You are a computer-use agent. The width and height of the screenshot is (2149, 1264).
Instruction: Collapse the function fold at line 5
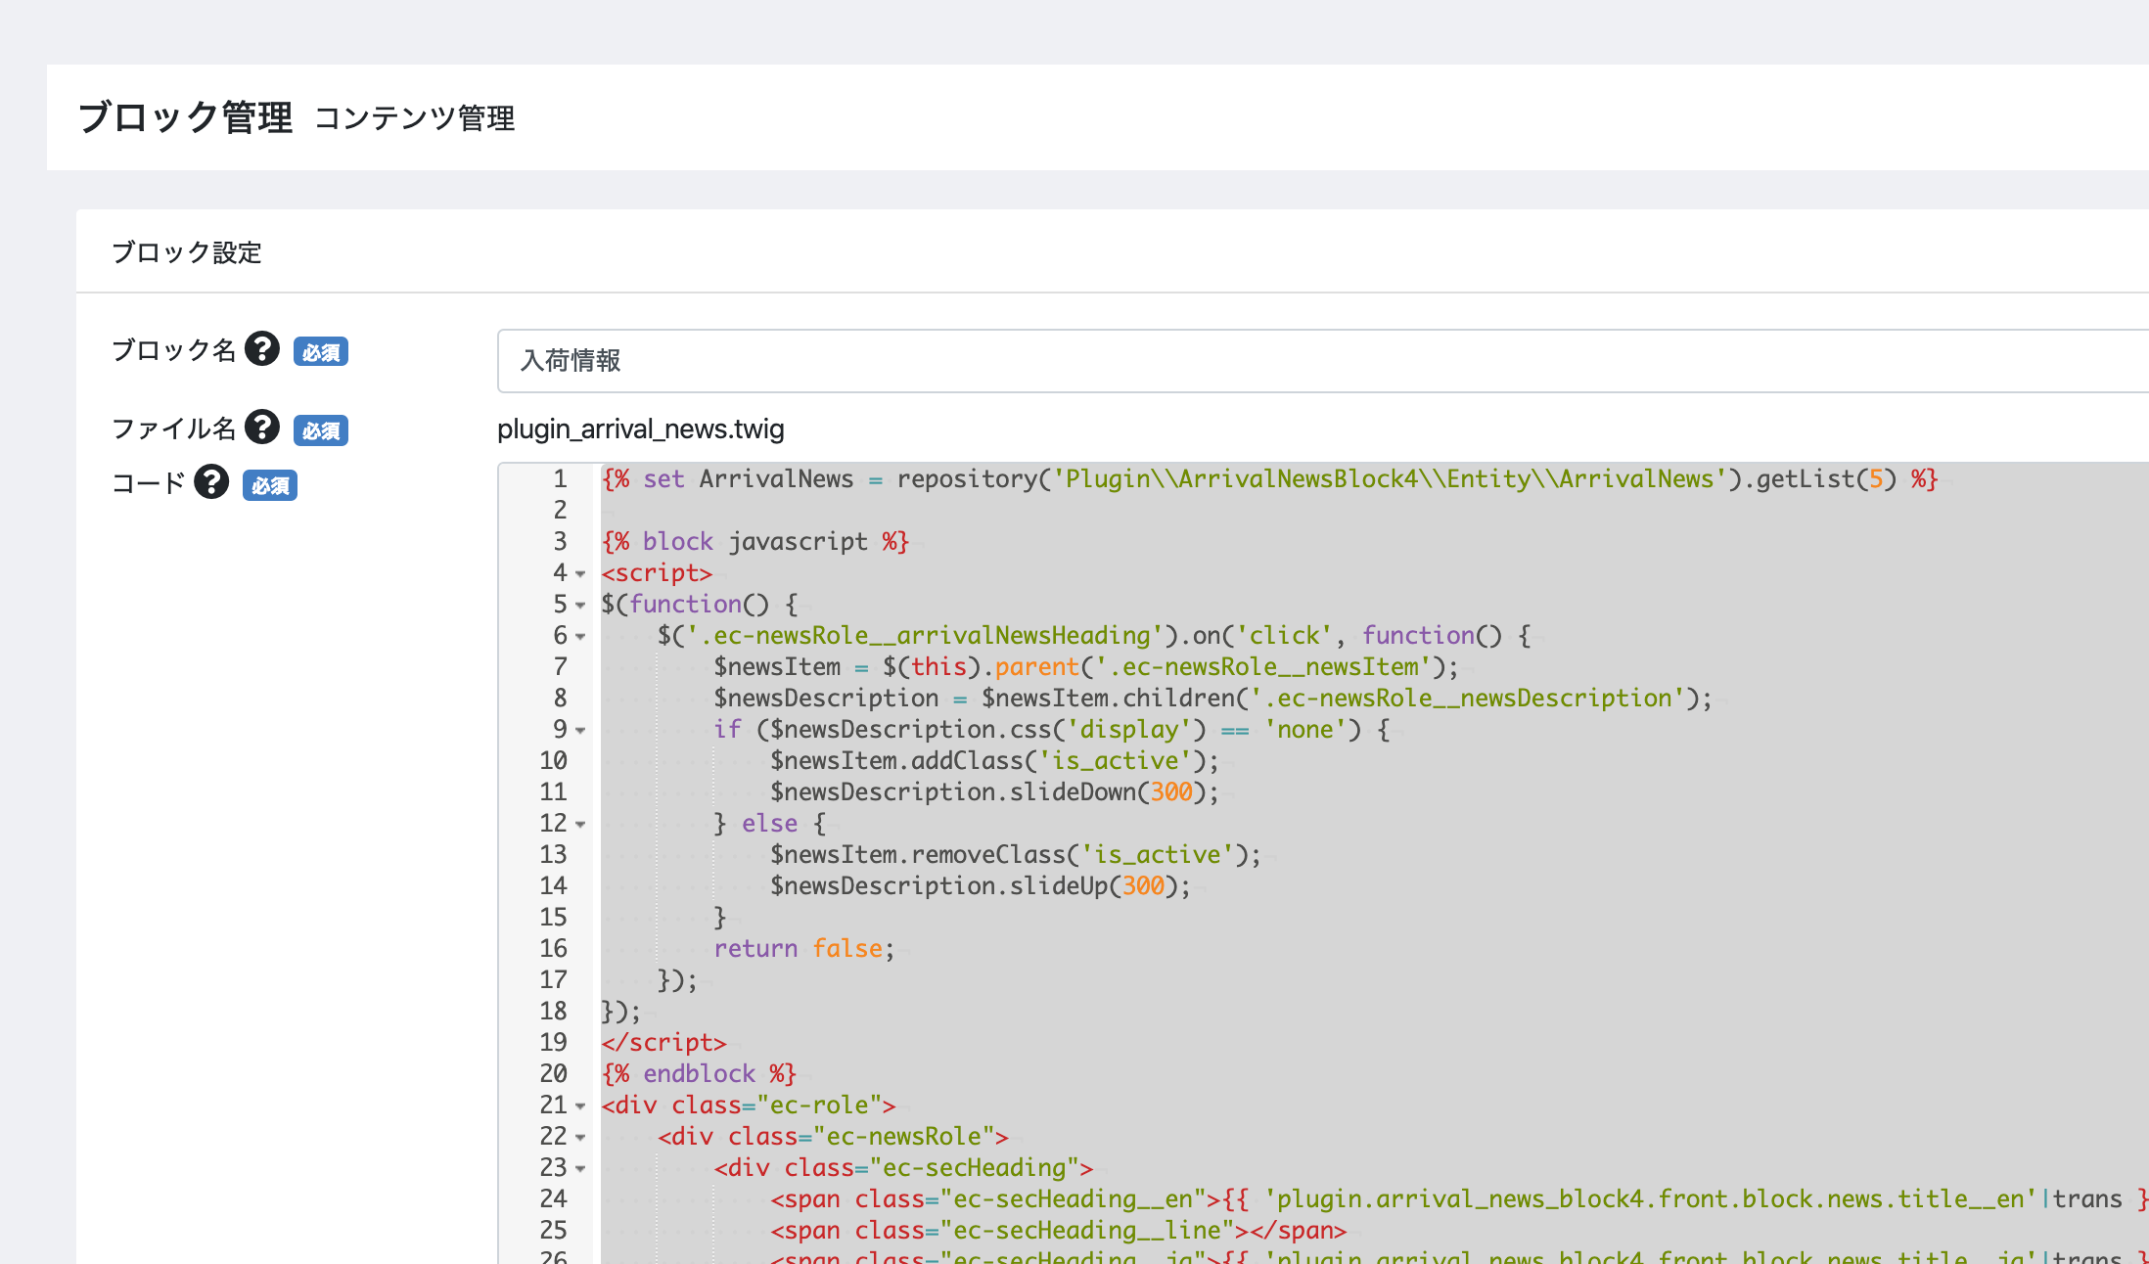click(580, 606)
